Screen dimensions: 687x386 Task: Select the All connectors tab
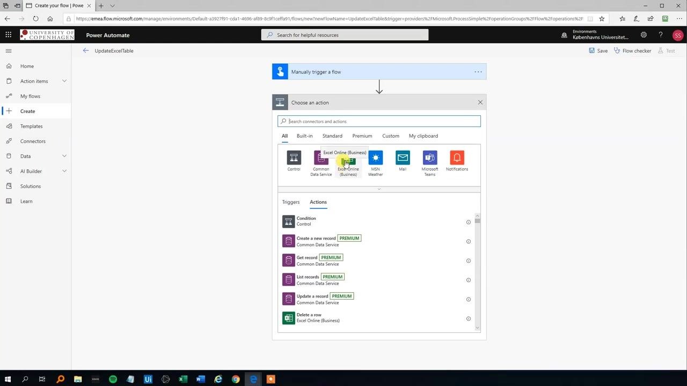pyautogui.click(x=285, y=136)
